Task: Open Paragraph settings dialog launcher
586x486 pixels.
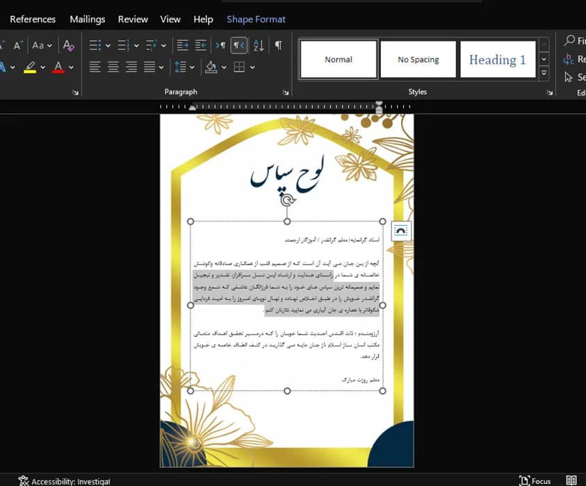Action: (286, 92)
